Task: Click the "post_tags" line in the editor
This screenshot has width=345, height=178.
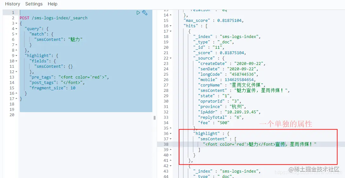Action: (57, 83)
